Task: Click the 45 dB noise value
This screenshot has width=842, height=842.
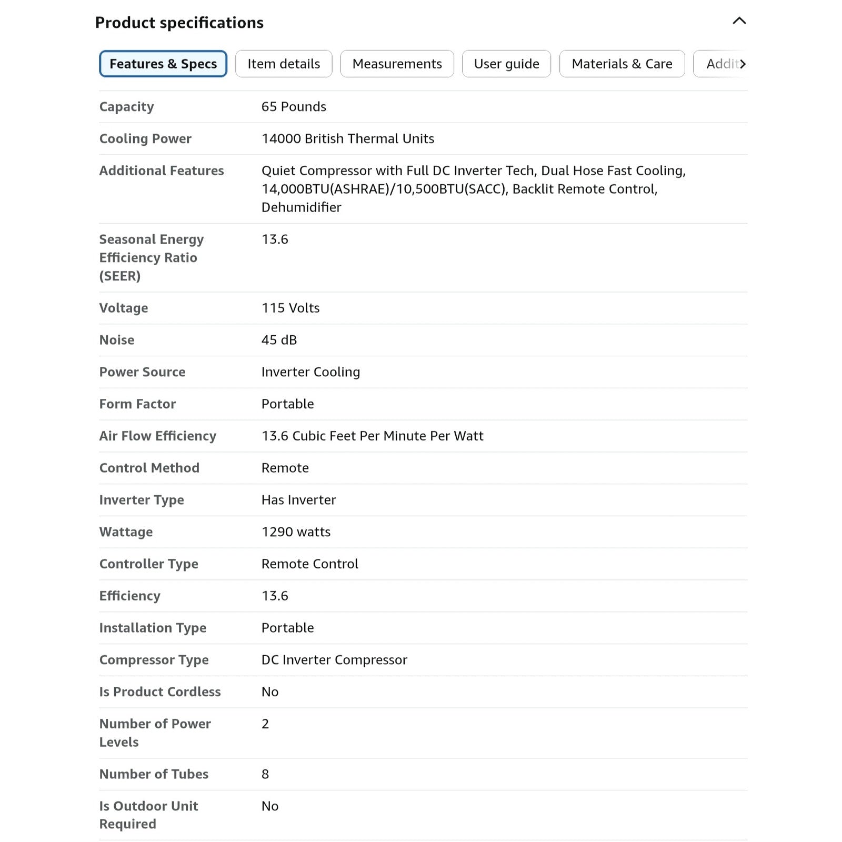Action: [x=279, y=340]
